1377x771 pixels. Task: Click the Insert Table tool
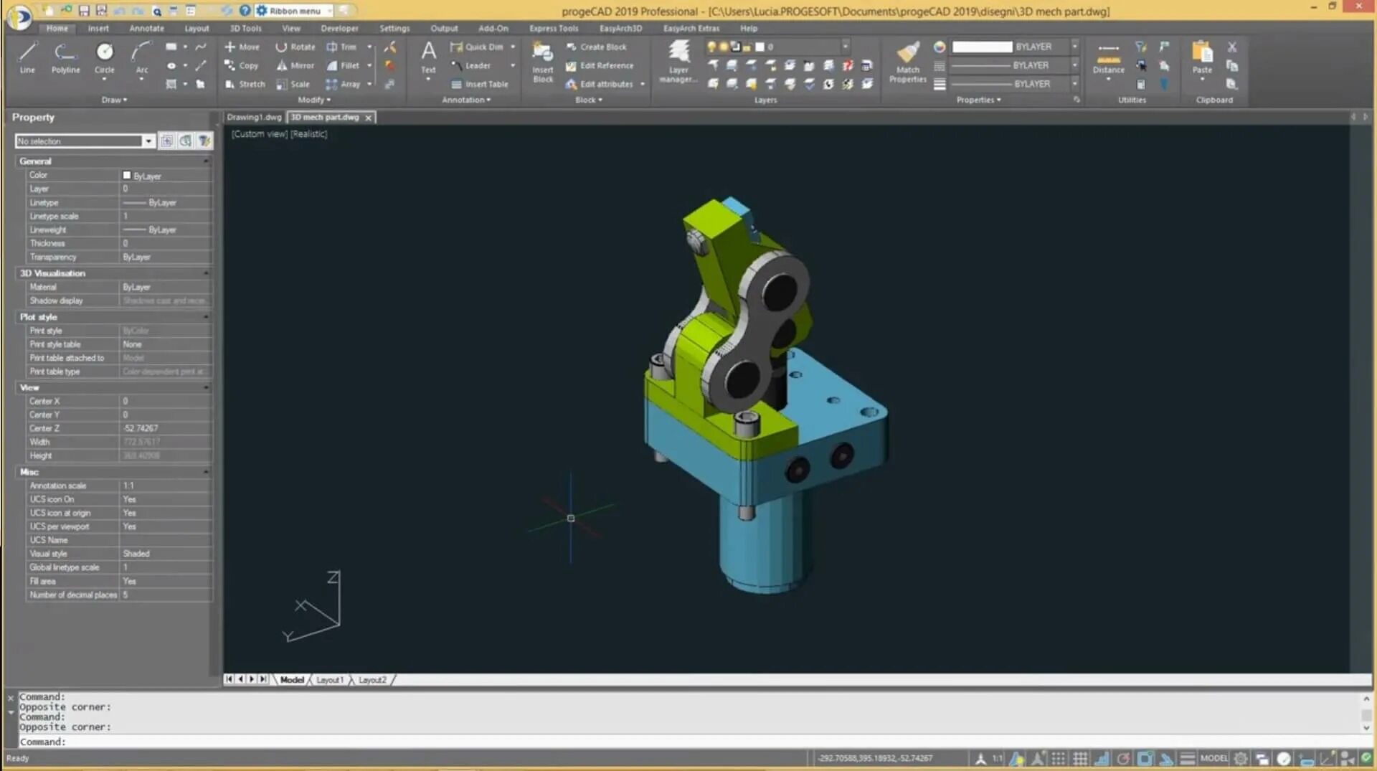click(x=479, y=84)
